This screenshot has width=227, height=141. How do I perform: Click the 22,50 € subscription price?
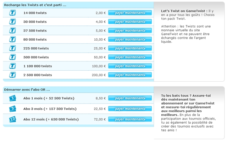click(100, 109)
